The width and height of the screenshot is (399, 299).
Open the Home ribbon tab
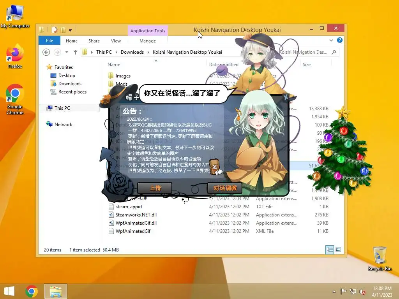(x=72, y=41)
